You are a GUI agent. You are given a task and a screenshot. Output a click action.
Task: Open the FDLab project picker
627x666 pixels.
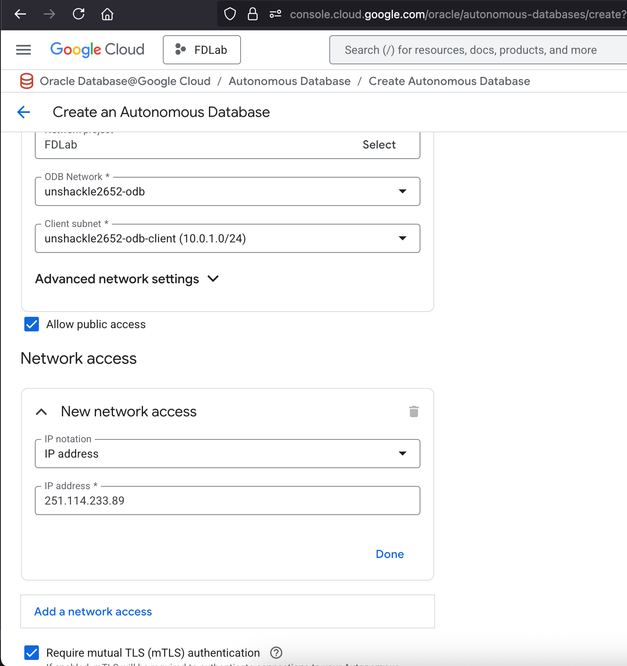tap(202, 50)
